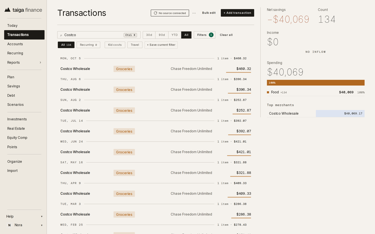
Task: Open Savings in sidebar
Action: coord(24,86)
